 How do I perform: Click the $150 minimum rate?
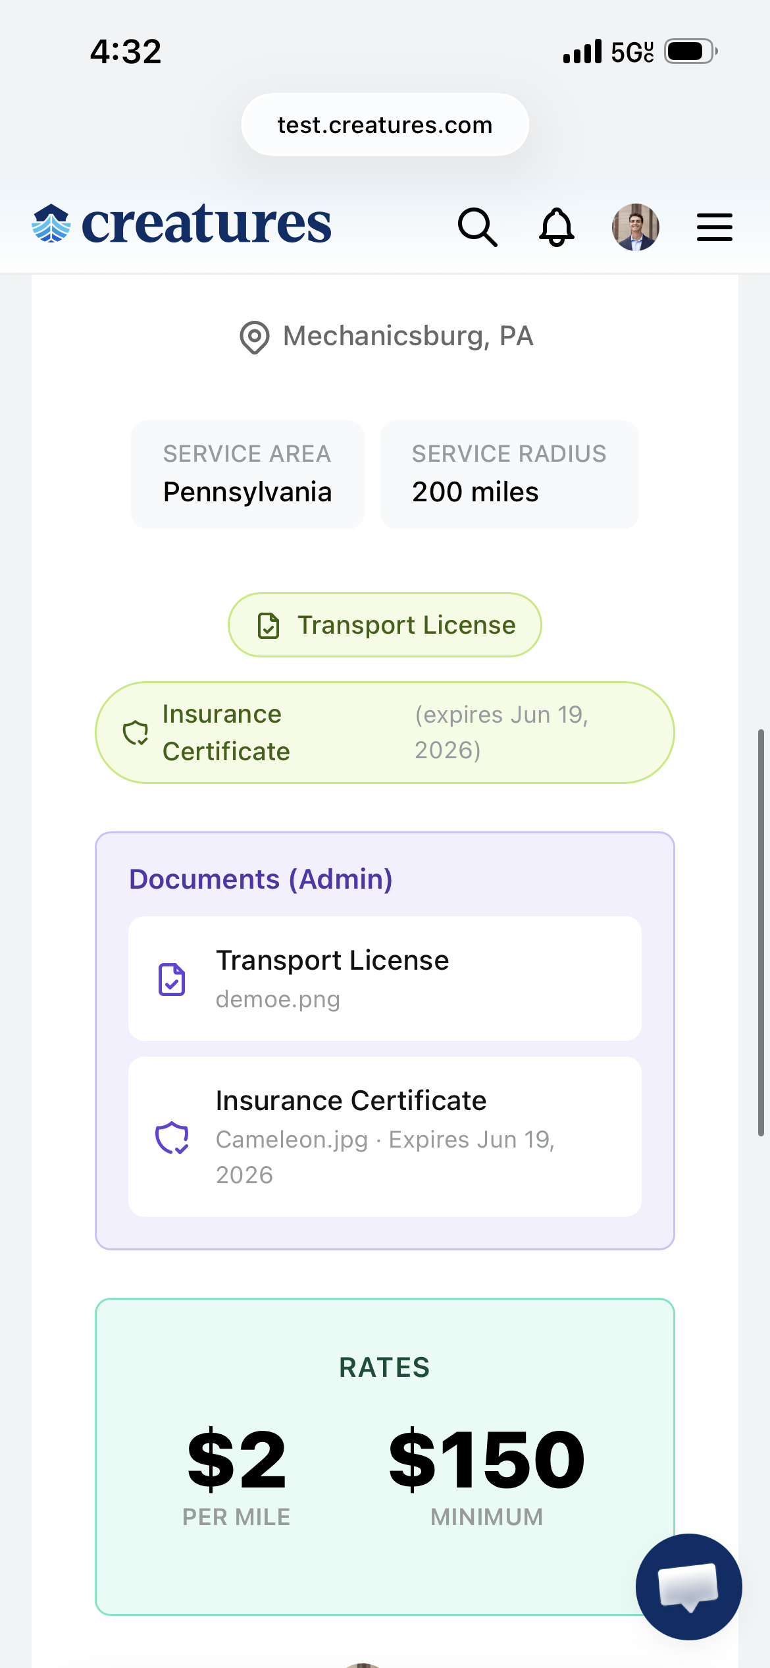pos(486,1474)
